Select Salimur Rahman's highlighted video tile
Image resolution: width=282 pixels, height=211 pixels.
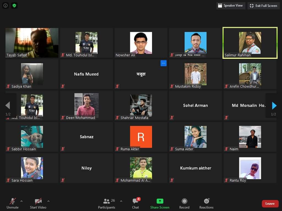click(x=250, y=43)
